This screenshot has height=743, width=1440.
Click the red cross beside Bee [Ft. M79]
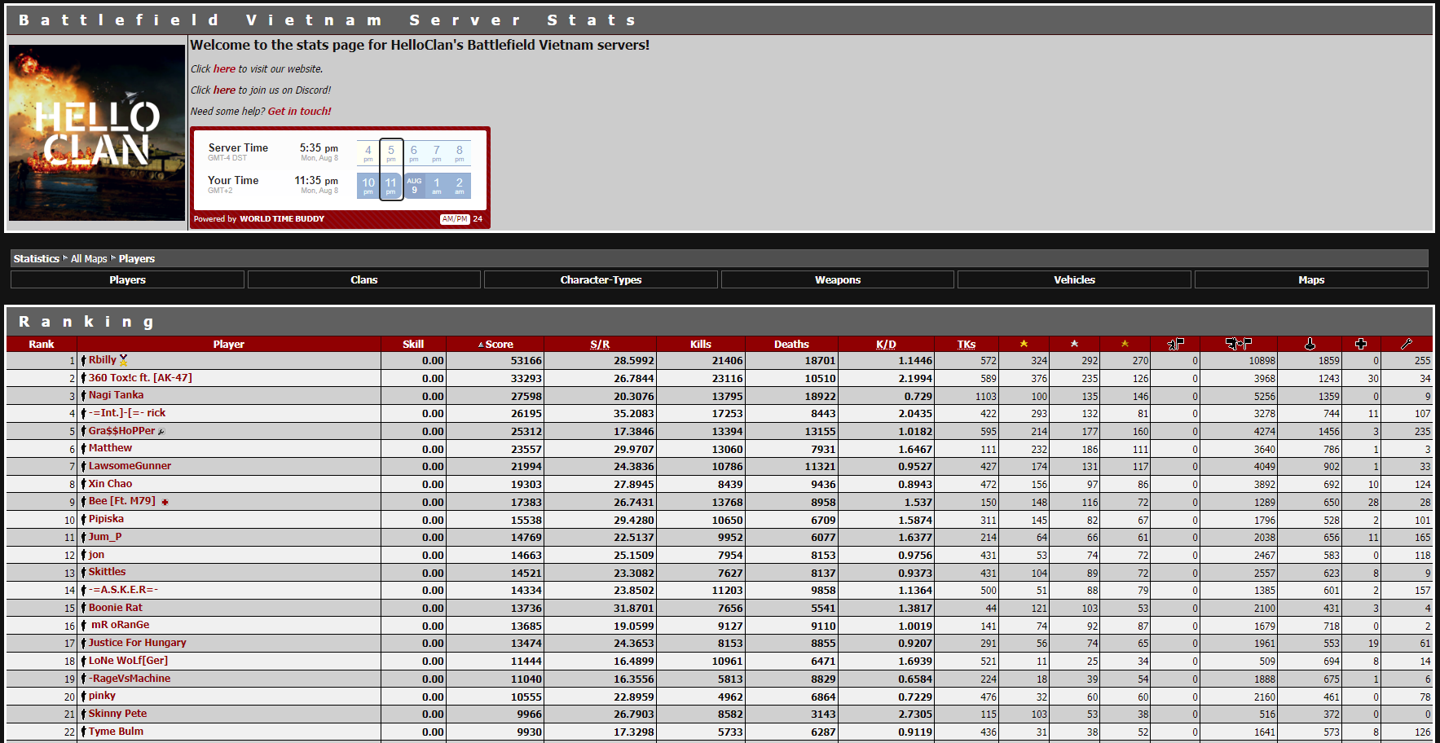(x=165, y=502)
